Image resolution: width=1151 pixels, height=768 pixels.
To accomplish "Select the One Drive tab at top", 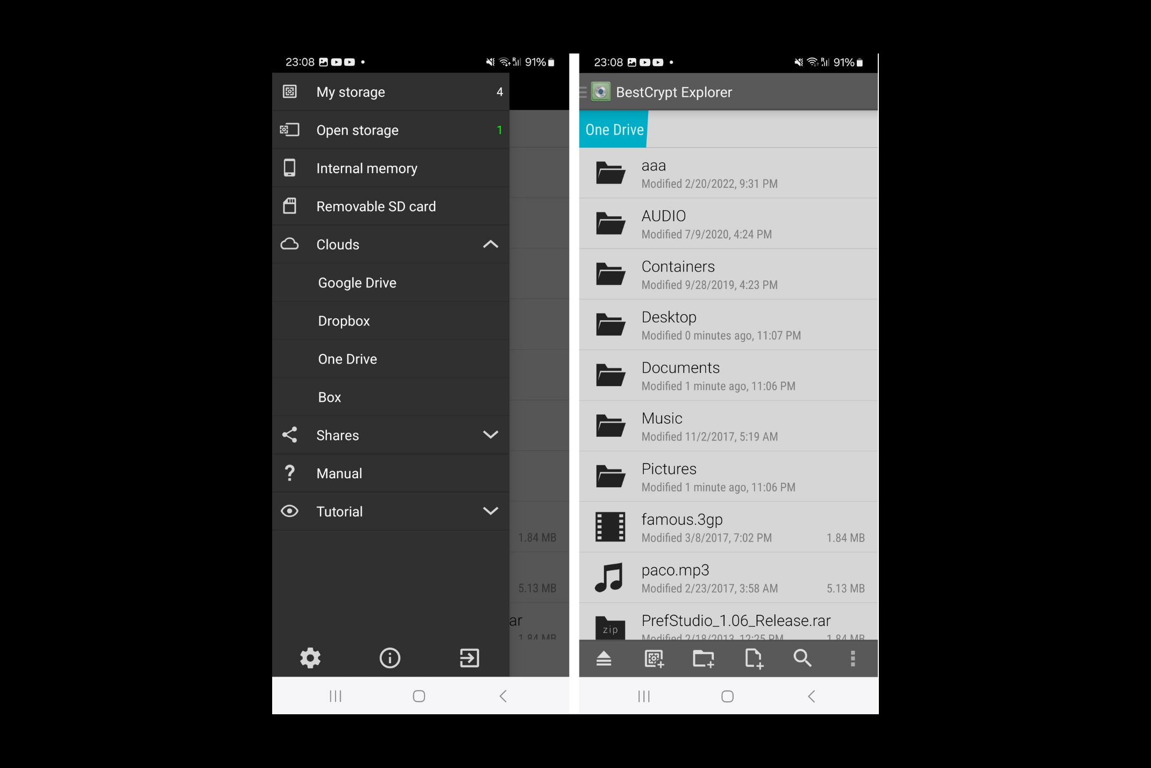I will point(615,130).
